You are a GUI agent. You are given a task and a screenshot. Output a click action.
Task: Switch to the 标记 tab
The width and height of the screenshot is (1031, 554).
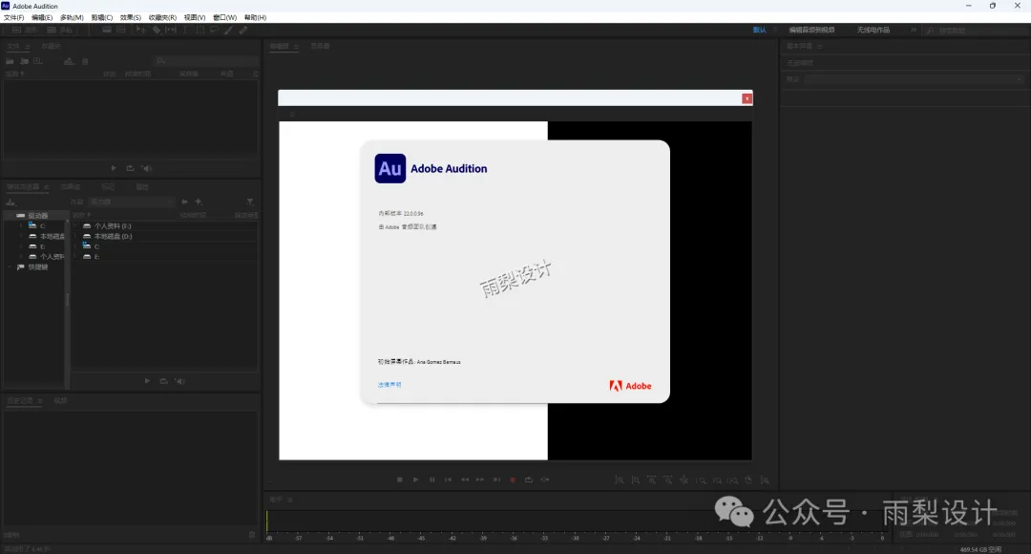coord(109,187)
